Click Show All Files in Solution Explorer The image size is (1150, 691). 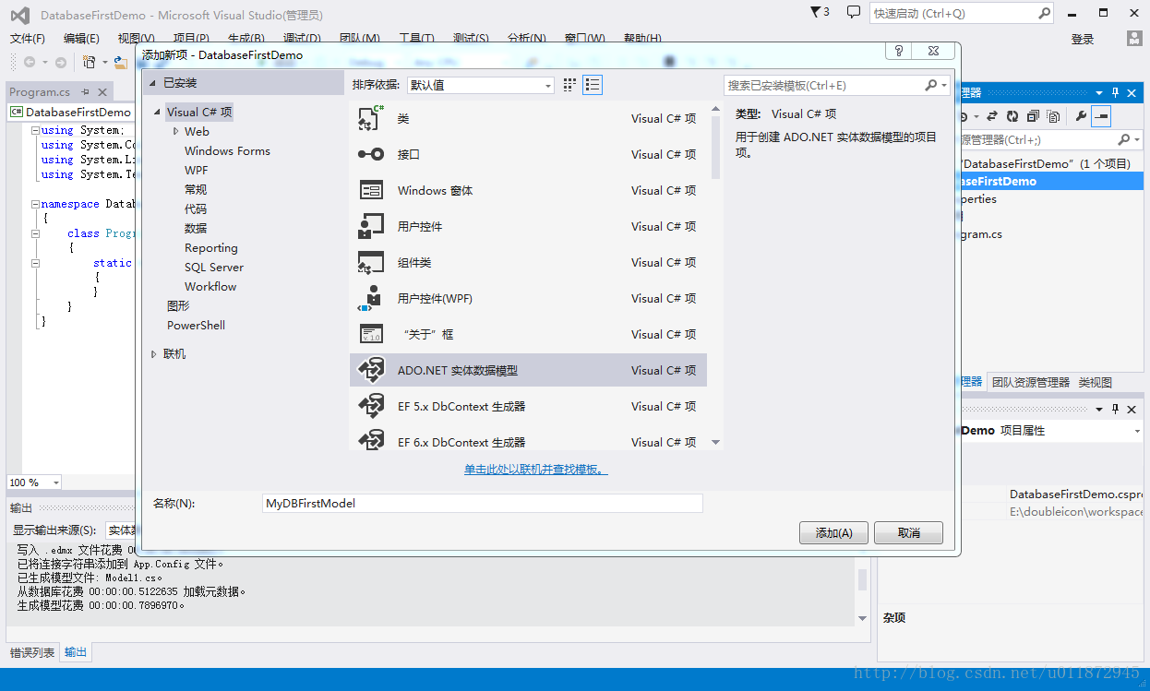[x=1051, y=116]
